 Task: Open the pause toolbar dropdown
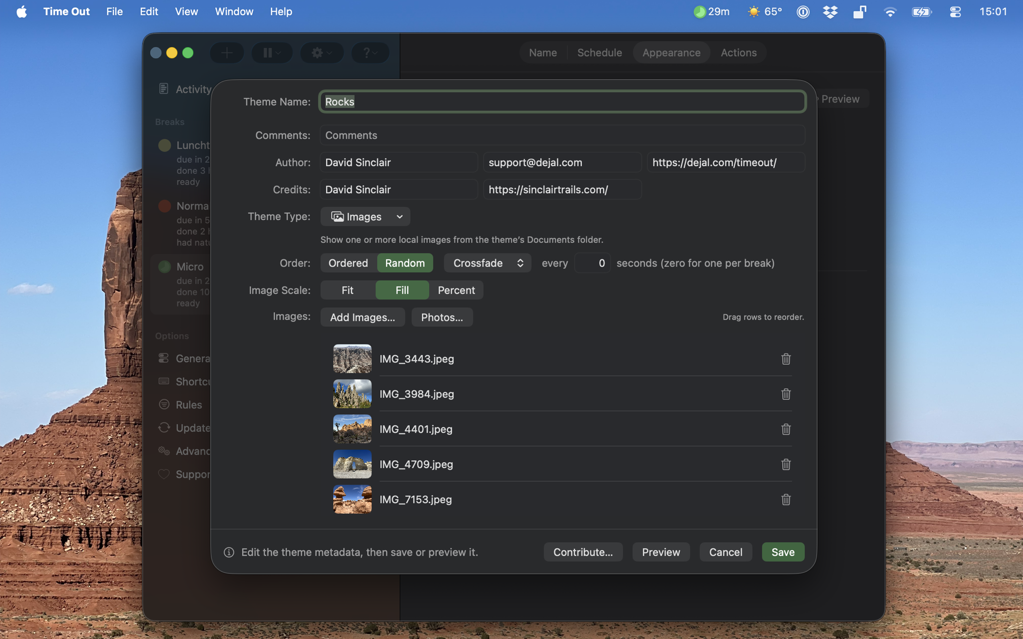click(272, 52)
